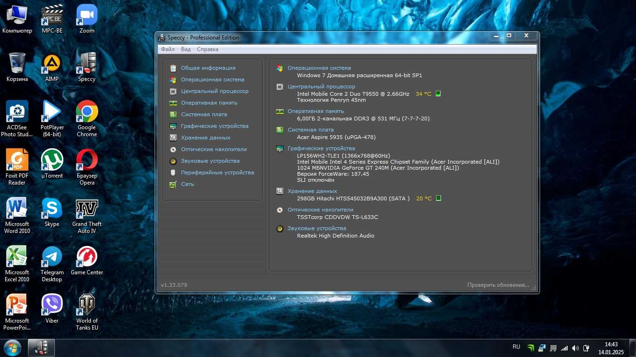Click the CPU temperature green indicator

coord(438,93)
